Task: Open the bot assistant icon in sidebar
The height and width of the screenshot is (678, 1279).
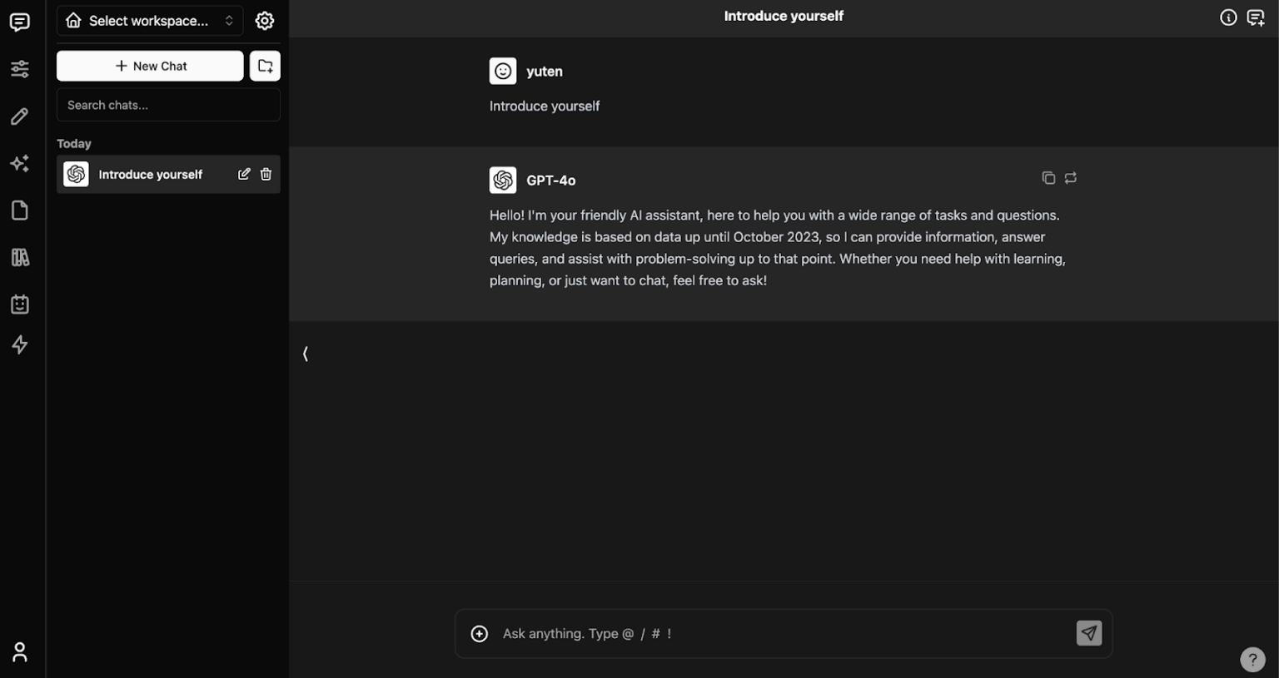Action: pos(19,304)
